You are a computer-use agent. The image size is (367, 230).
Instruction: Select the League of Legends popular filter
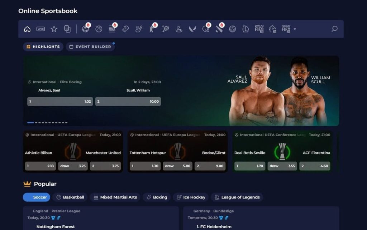[x=237, y=197]
